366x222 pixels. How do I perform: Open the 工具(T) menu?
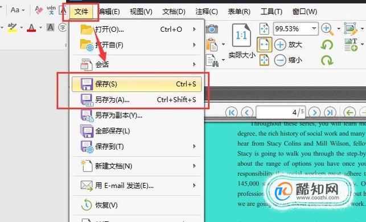coord(272,11)
